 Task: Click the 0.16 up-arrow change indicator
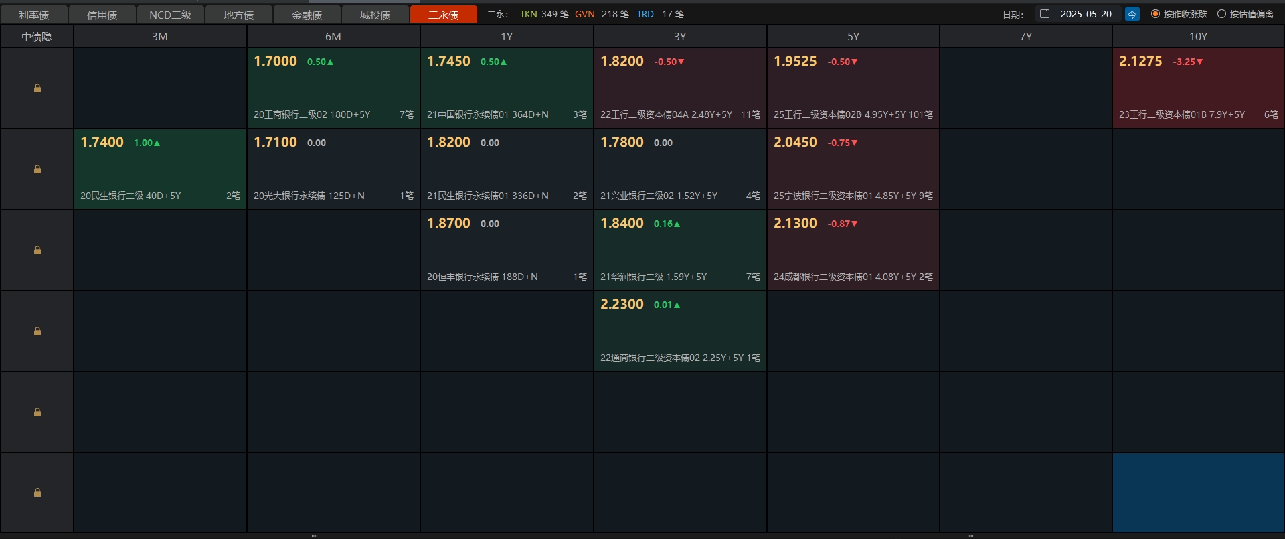tap(667, 224)
